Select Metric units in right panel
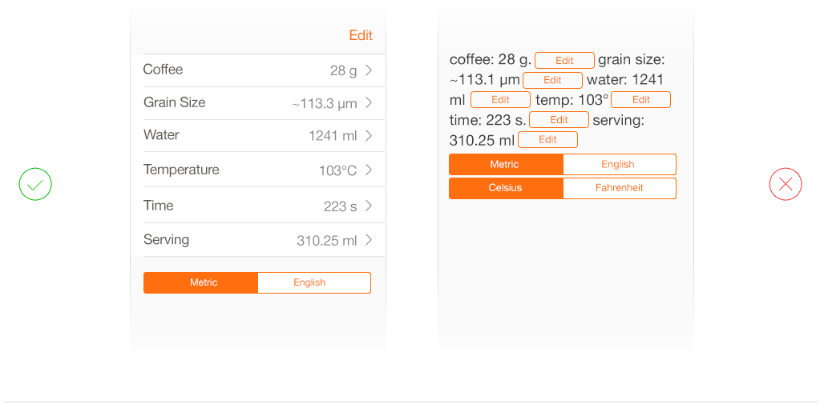The height and width of the screenshot is (404, 820). (507, 165)
